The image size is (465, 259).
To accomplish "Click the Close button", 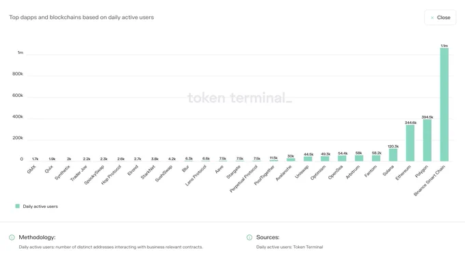I will click(x=440, y=18).
